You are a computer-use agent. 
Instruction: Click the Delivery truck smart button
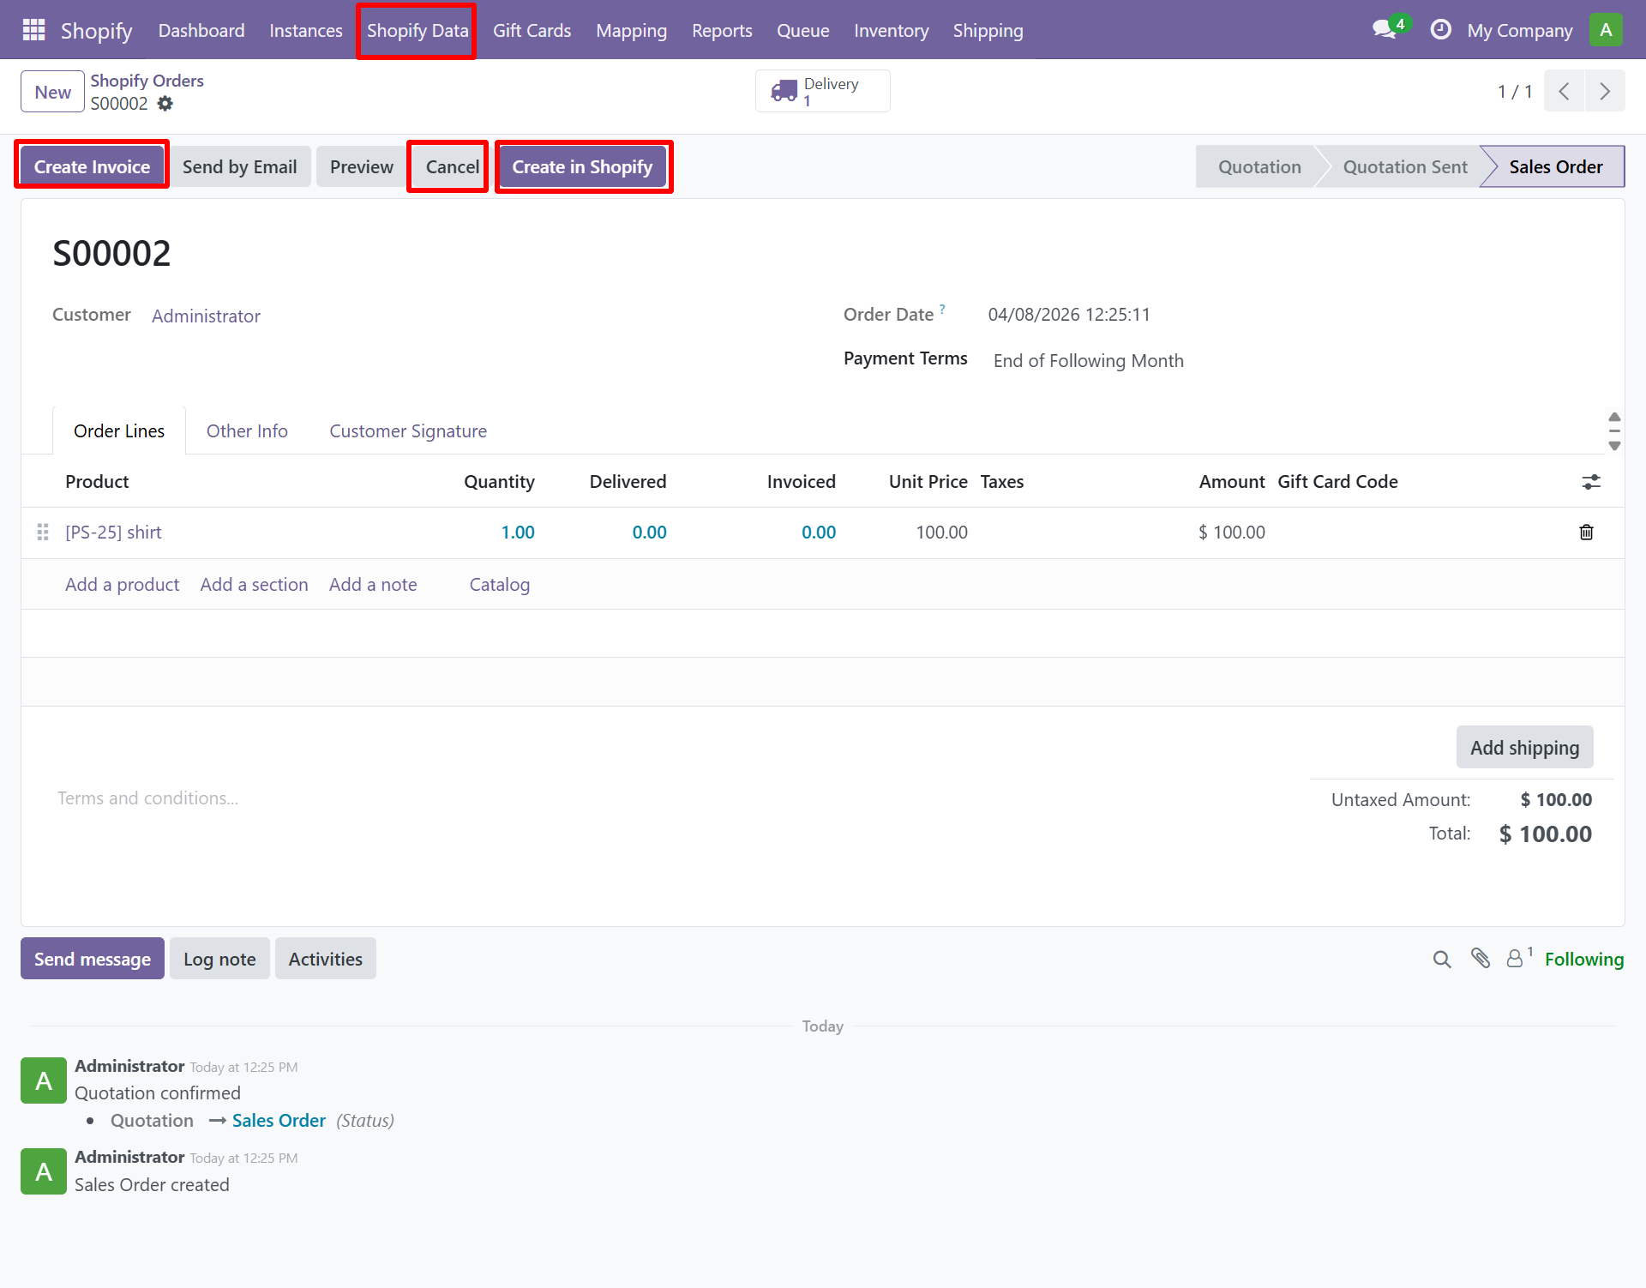coord(820,90)
